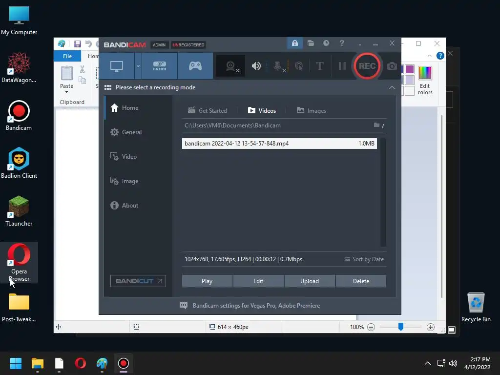Zoom in with the plus button in Paint
This screenshot has height=375, width=500.
point(431,327)
